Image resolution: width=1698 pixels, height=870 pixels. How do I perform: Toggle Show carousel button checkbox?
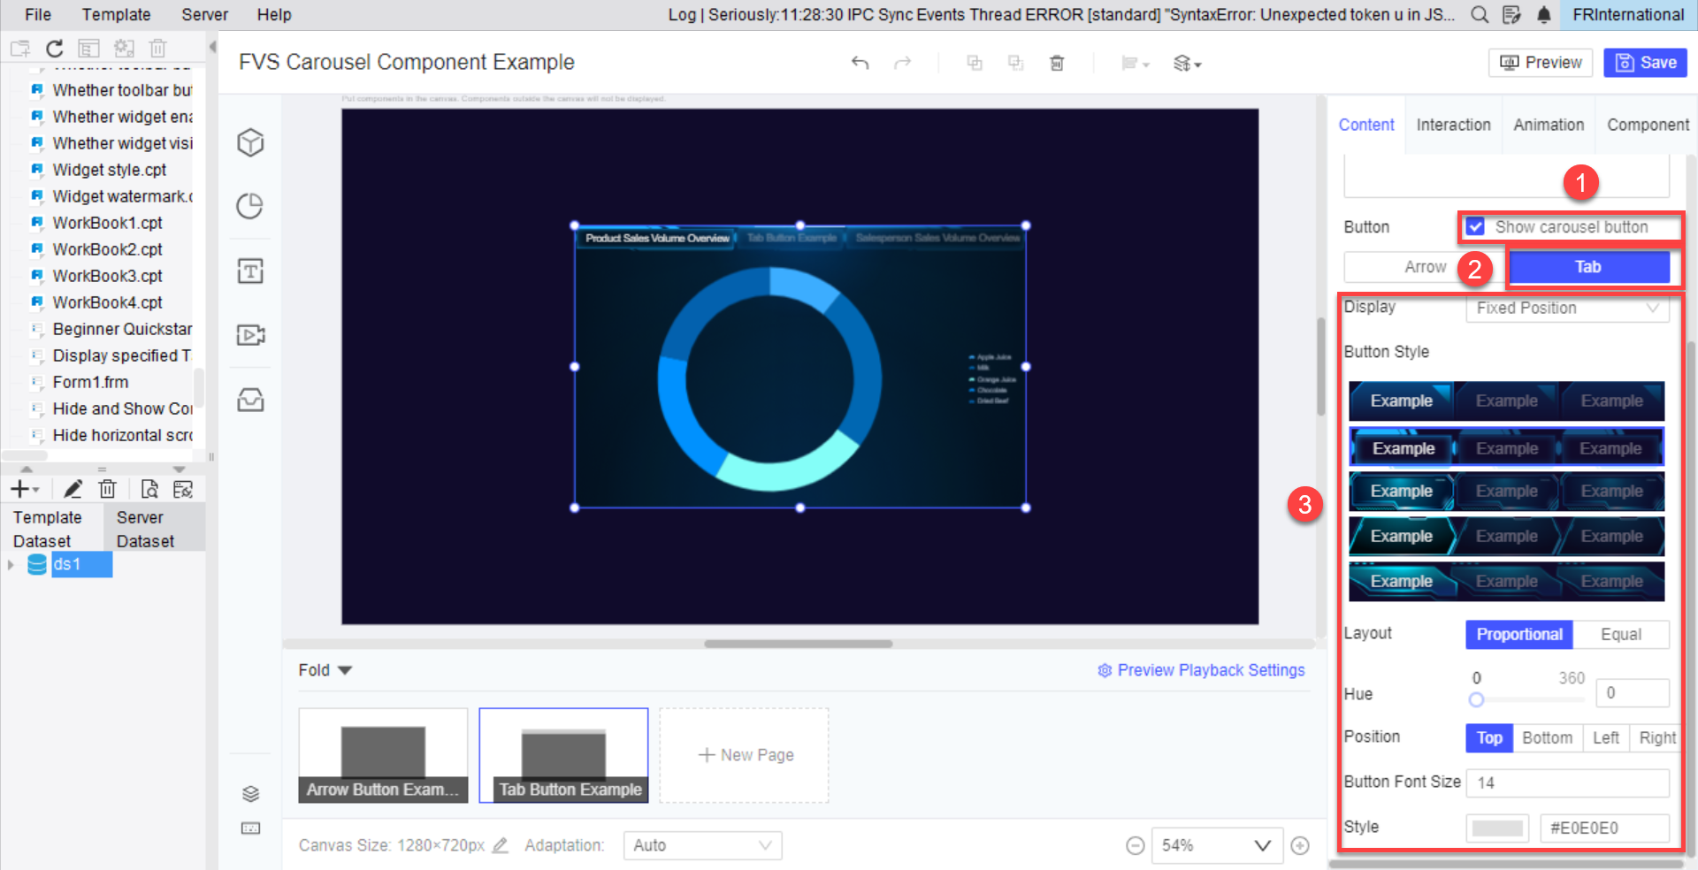coord(1475,227)
